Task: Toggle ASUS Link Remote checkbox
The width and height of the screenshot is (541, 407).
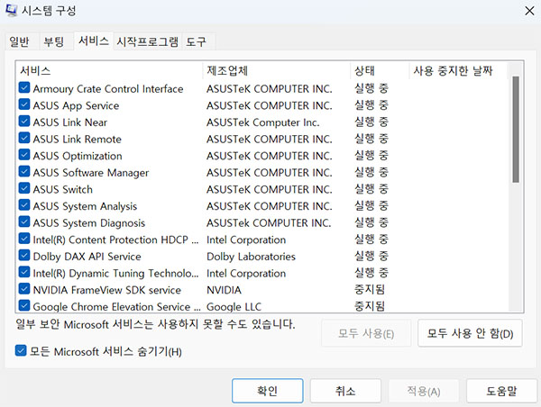Action: click(x=24, y=138)
